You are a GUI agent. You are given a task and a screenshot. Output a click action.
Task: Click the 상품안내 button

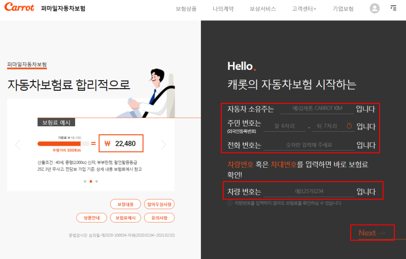coord(91,217)
